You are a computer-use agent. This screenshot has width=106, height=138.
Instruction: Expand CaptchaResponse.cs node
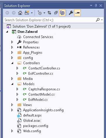[x=18, y=89]
